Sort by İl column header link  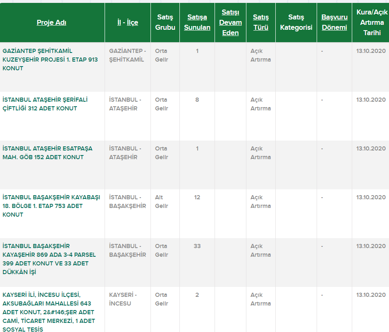tap(119, 23)
